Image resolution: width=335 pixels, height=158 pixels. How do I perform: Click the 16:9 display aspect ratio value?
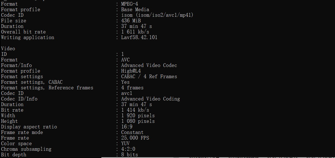pos(127,127)
